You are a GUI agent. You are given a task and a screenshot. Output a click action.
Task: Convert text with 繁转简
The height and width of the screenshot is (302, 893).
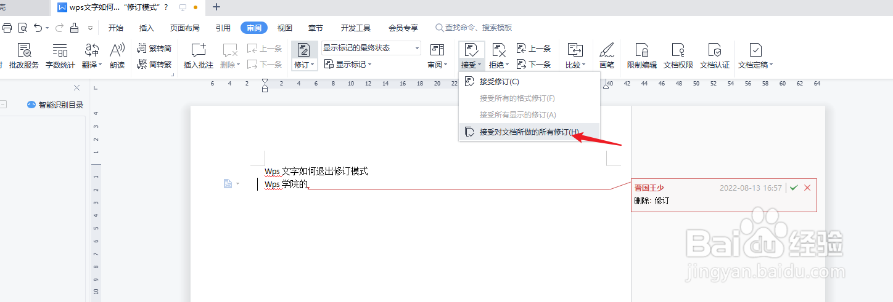click(x=154, y=48)
